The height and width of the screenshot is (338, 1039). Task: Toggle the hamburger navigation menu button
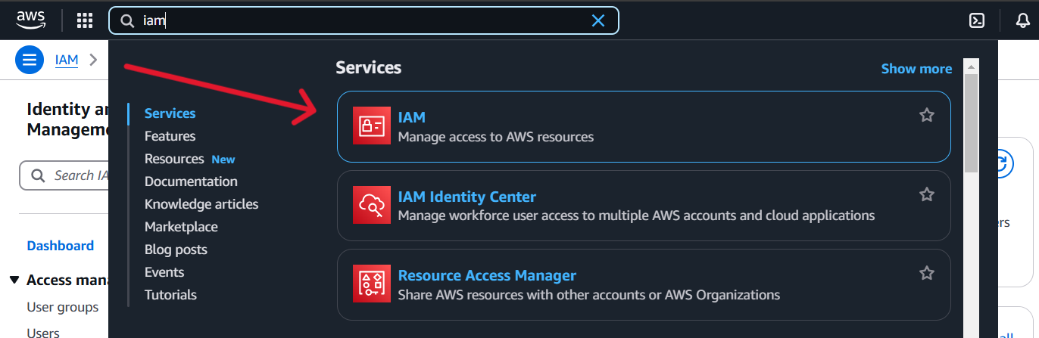30,60
